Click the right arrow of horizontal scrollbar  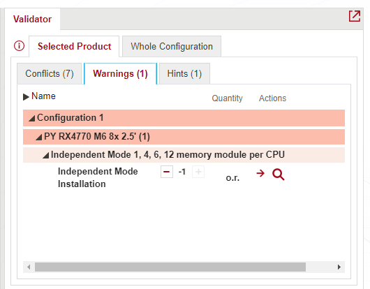[x=339, y=267]
